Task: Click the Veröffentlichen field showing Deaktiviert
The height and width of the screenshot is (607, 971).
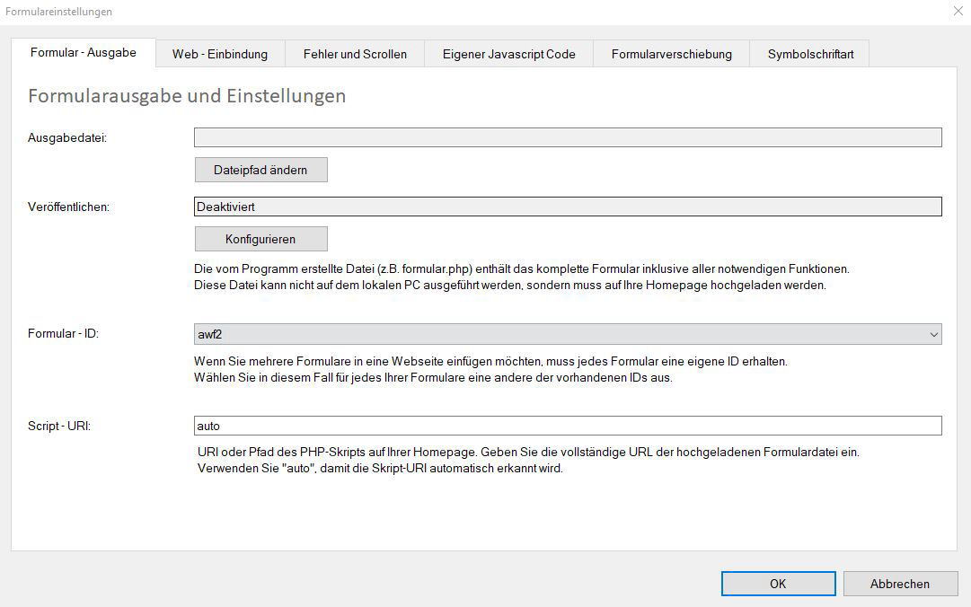Action: point(568,207)
